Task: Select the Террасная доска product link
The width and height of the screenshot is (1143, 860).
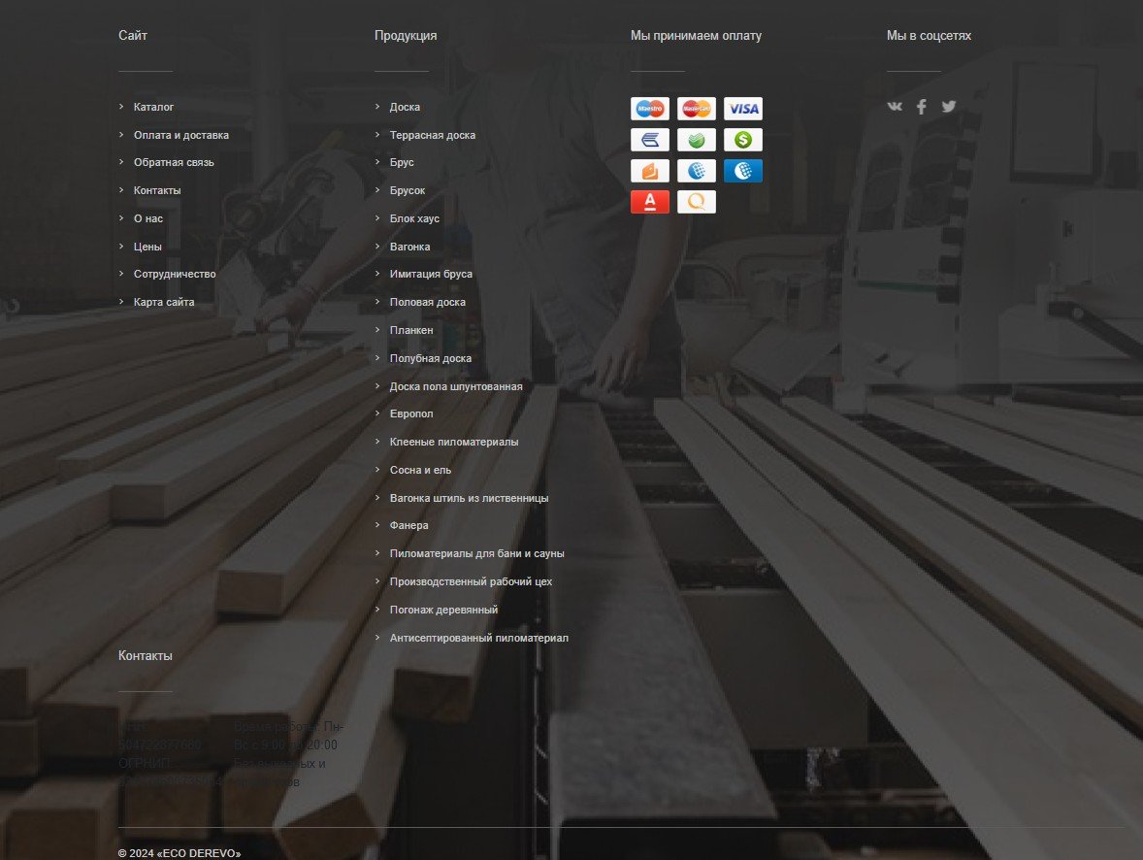Action: pos(433,135)
